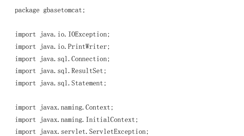Click java.sql text before ResultSet

click(x=54, y=71)
